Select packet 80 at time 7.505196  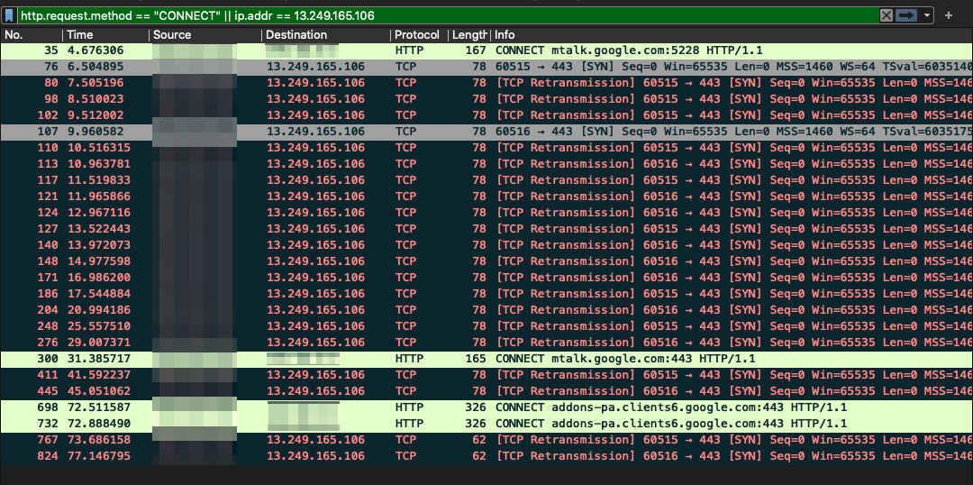[486, 83]
